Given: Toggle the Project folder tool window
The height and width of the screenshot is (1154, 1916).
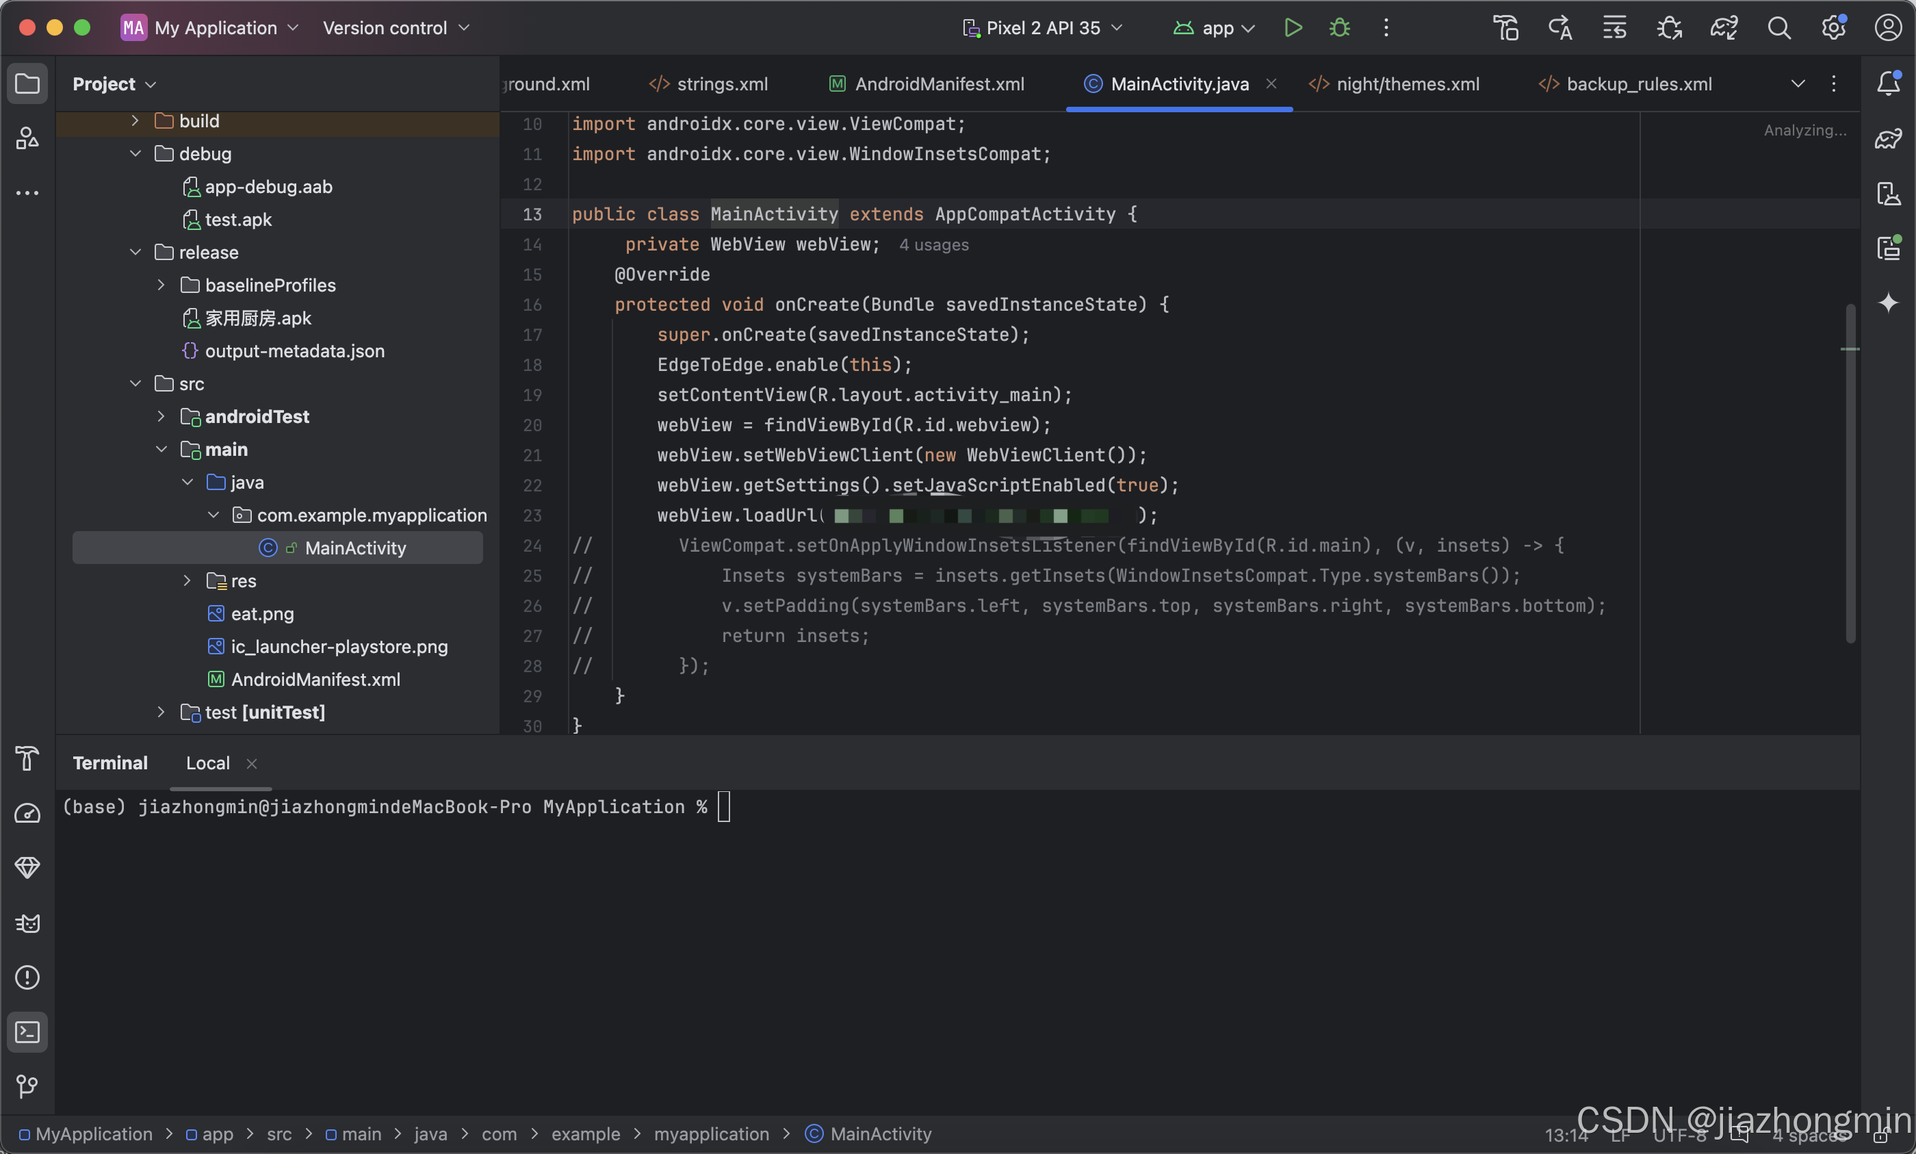Looking at the screenshot, I should (27, 84).
